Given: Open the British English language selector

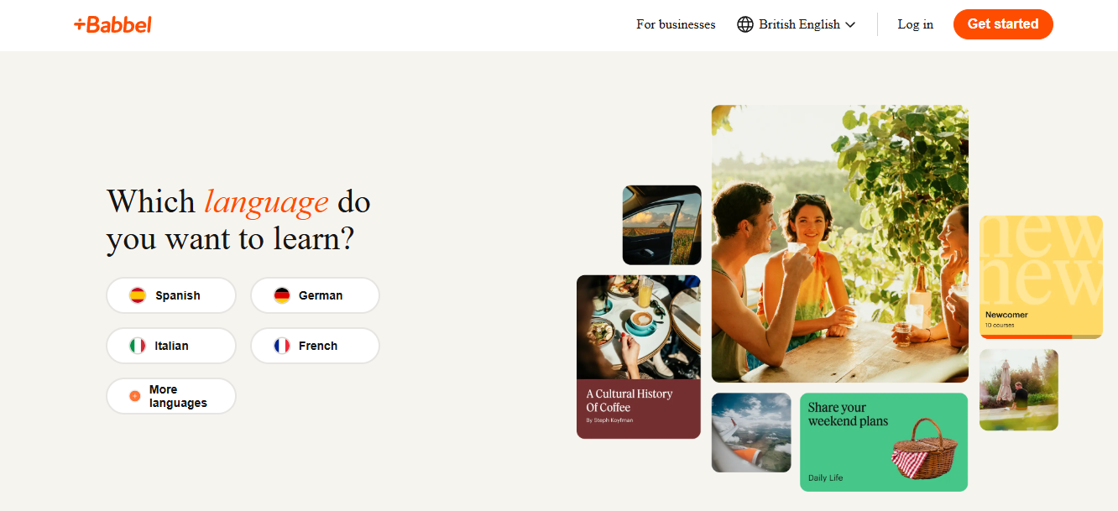Looking at the screenshot, I should pyautogui.click(x=797, y=24).
